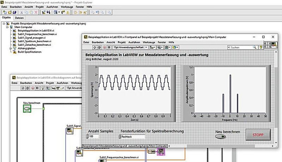The image size is (282, 162).
Task: Click the Amplitudenspektrum frequency graph plot
Action: point(230,90)
